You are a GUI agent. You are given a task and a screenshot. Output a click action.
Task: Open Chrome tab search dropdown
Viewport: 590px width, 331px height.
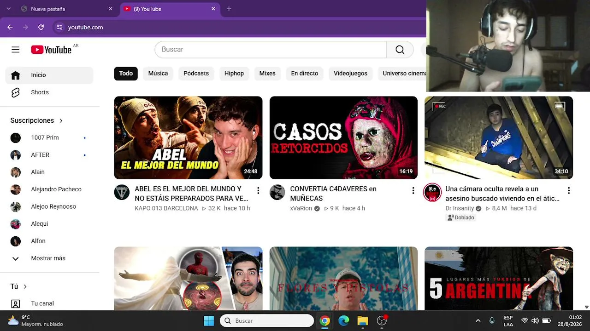pos(8,9)
